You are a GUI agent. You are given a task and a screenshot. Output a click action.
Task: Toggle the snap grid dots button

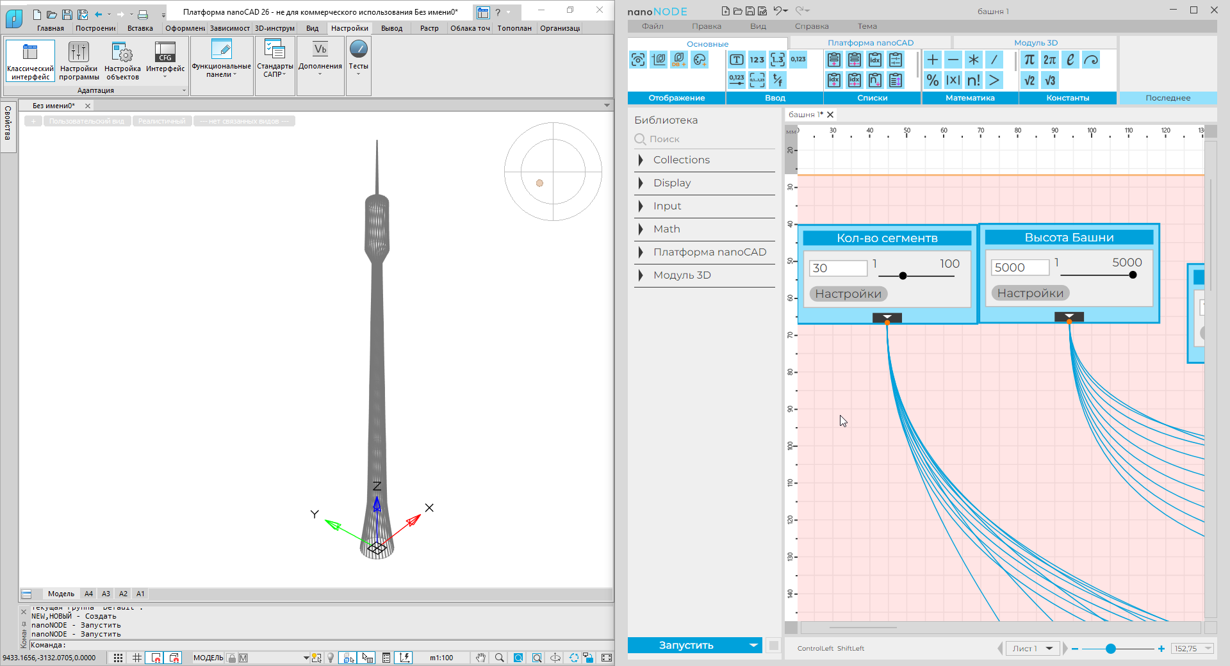pyautogui.click(x=119, y=658)
